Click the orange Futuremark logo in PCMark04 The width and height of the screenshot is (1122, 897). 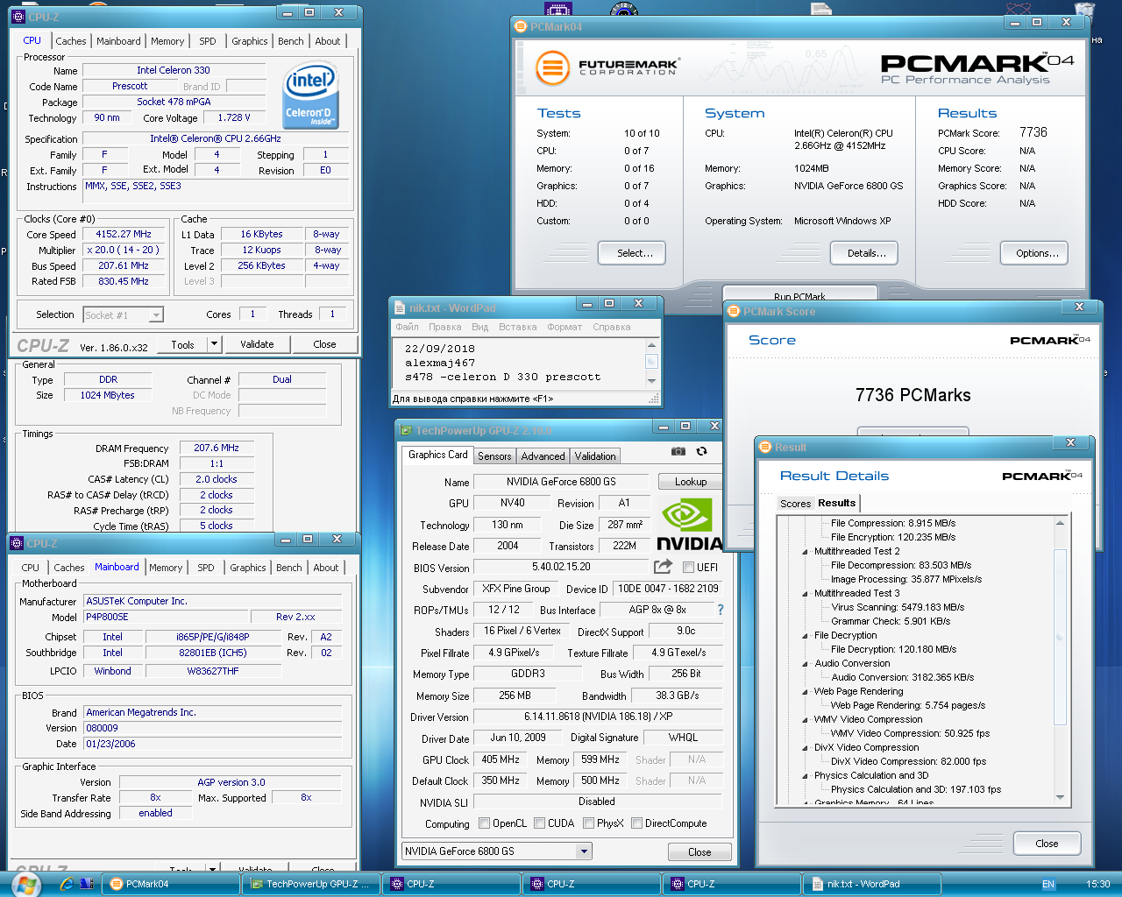(553, 67)
